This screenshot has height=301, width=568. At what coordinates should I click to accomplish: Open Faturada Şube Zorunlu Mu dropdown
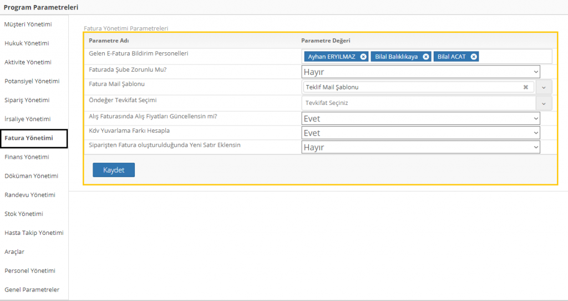click(421, 72)
